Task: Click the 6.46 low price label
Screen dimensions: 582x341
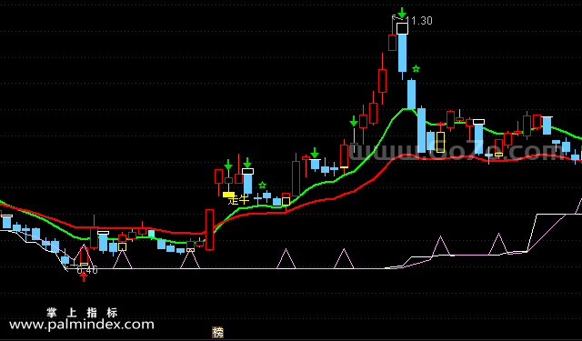Action: (x=87, y=270)
